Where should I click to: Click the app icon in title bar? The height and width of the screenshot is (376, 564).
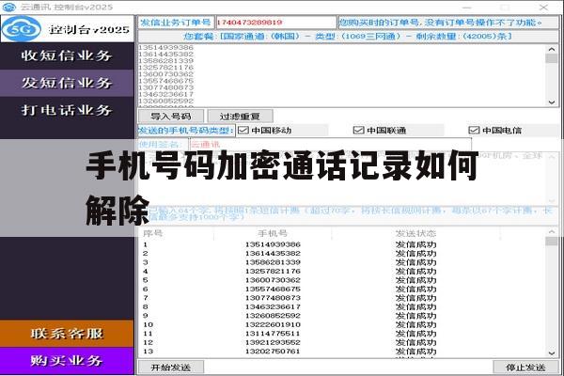click(x=8, y=7)
